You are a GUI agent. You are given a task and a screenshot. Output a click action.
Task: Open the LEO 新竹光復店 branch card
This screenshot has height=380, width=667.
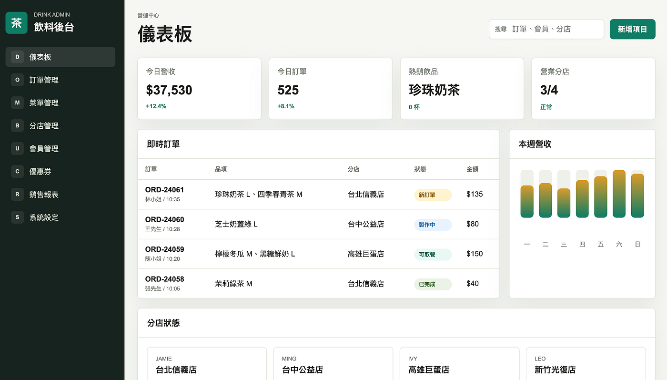coord(586,364)
